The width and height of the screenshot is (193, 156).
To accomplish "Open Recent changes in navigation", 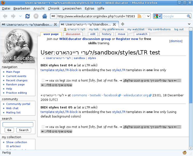I will coord(17,80).
